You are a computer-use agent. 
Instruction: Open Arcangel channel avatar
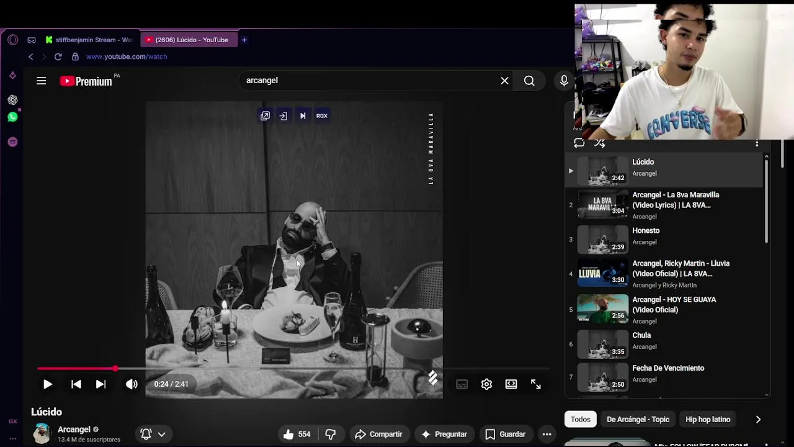click(42, 433)
